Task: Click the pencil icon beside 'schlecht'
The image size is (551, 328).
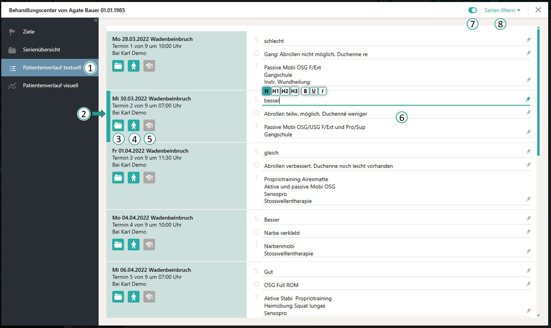Action: click(528, 40)
